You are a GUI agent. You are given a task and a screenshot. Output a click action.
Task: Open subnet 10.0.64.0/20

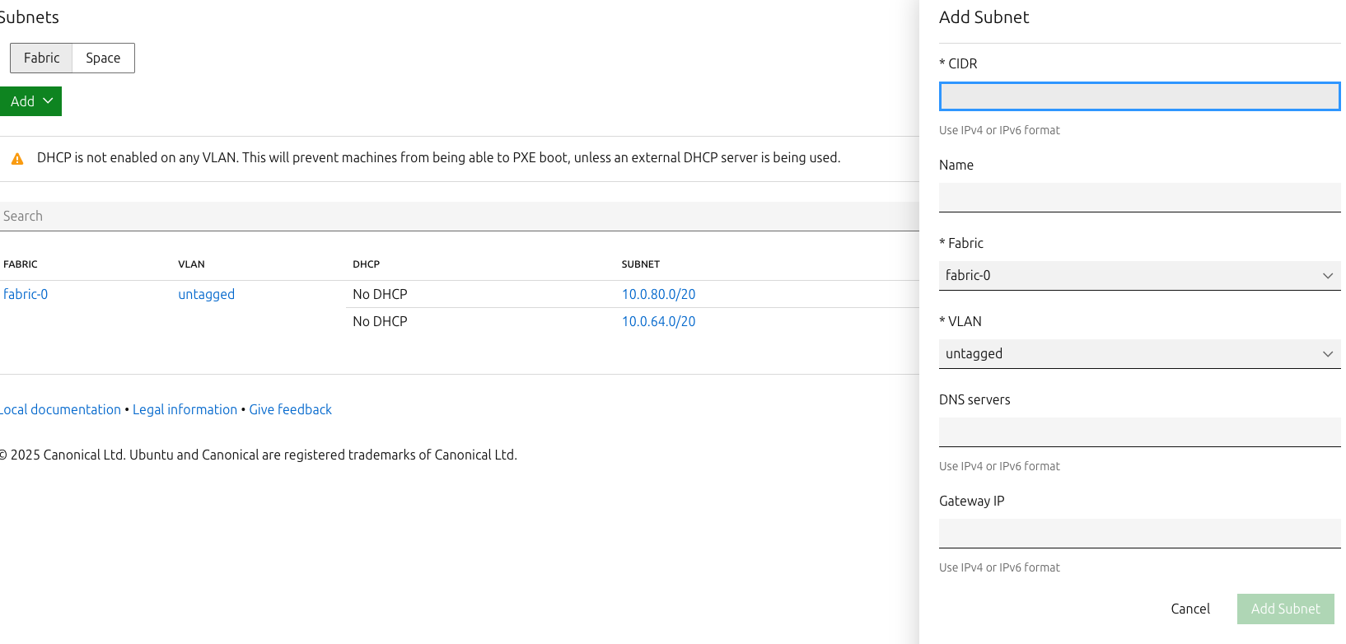point(658,322)
